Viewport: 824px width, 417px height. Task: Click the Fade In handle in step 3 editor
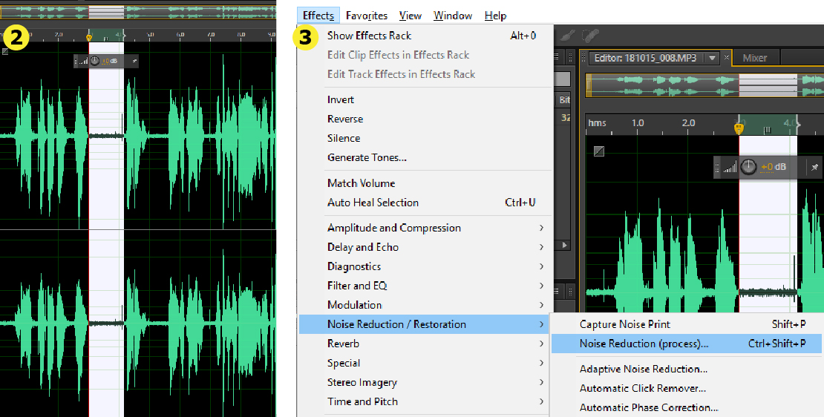(599, 151)
